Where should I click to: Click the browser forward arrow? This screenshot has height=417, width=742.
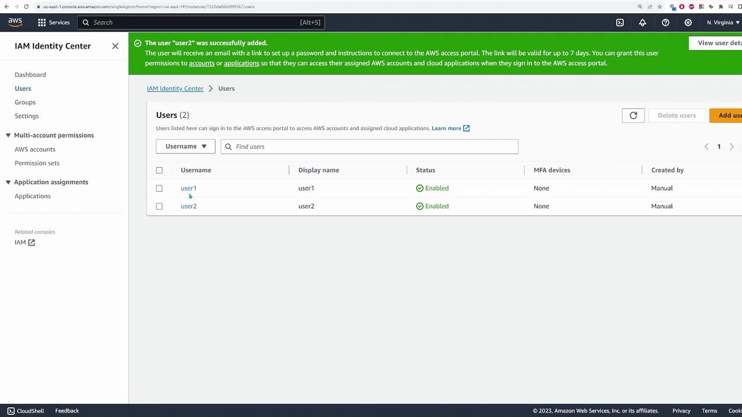[16, 6]
